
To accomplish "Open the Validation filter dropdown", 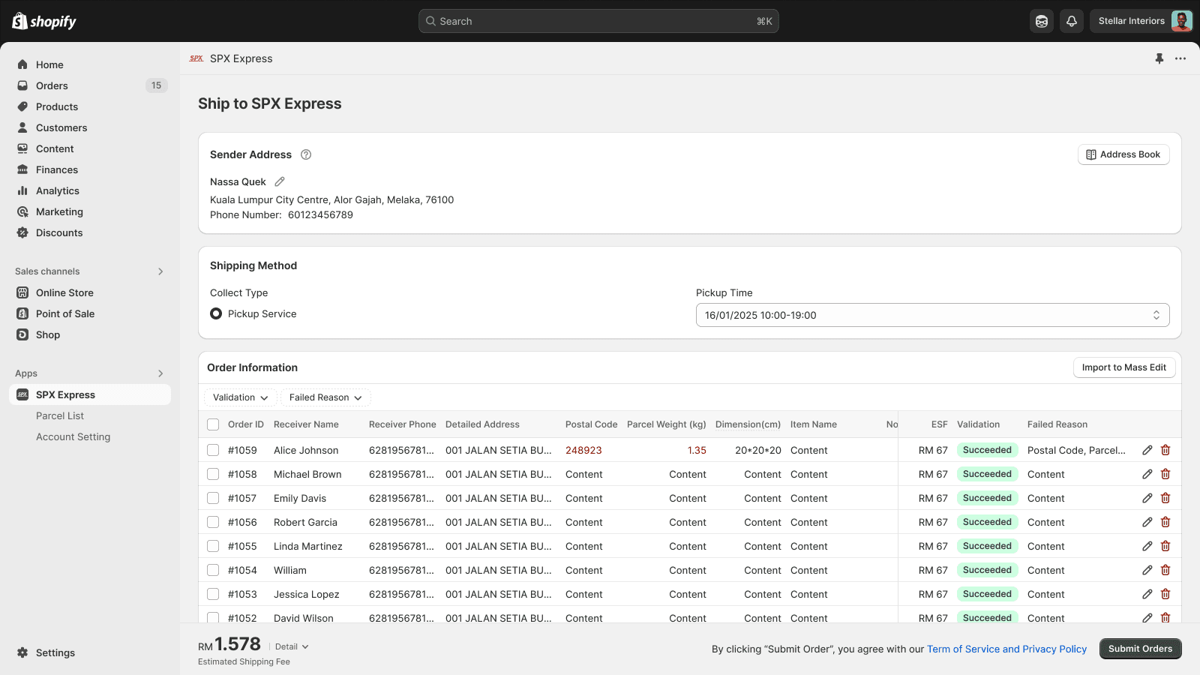I will pyautogui.click(x=240, y=397).
